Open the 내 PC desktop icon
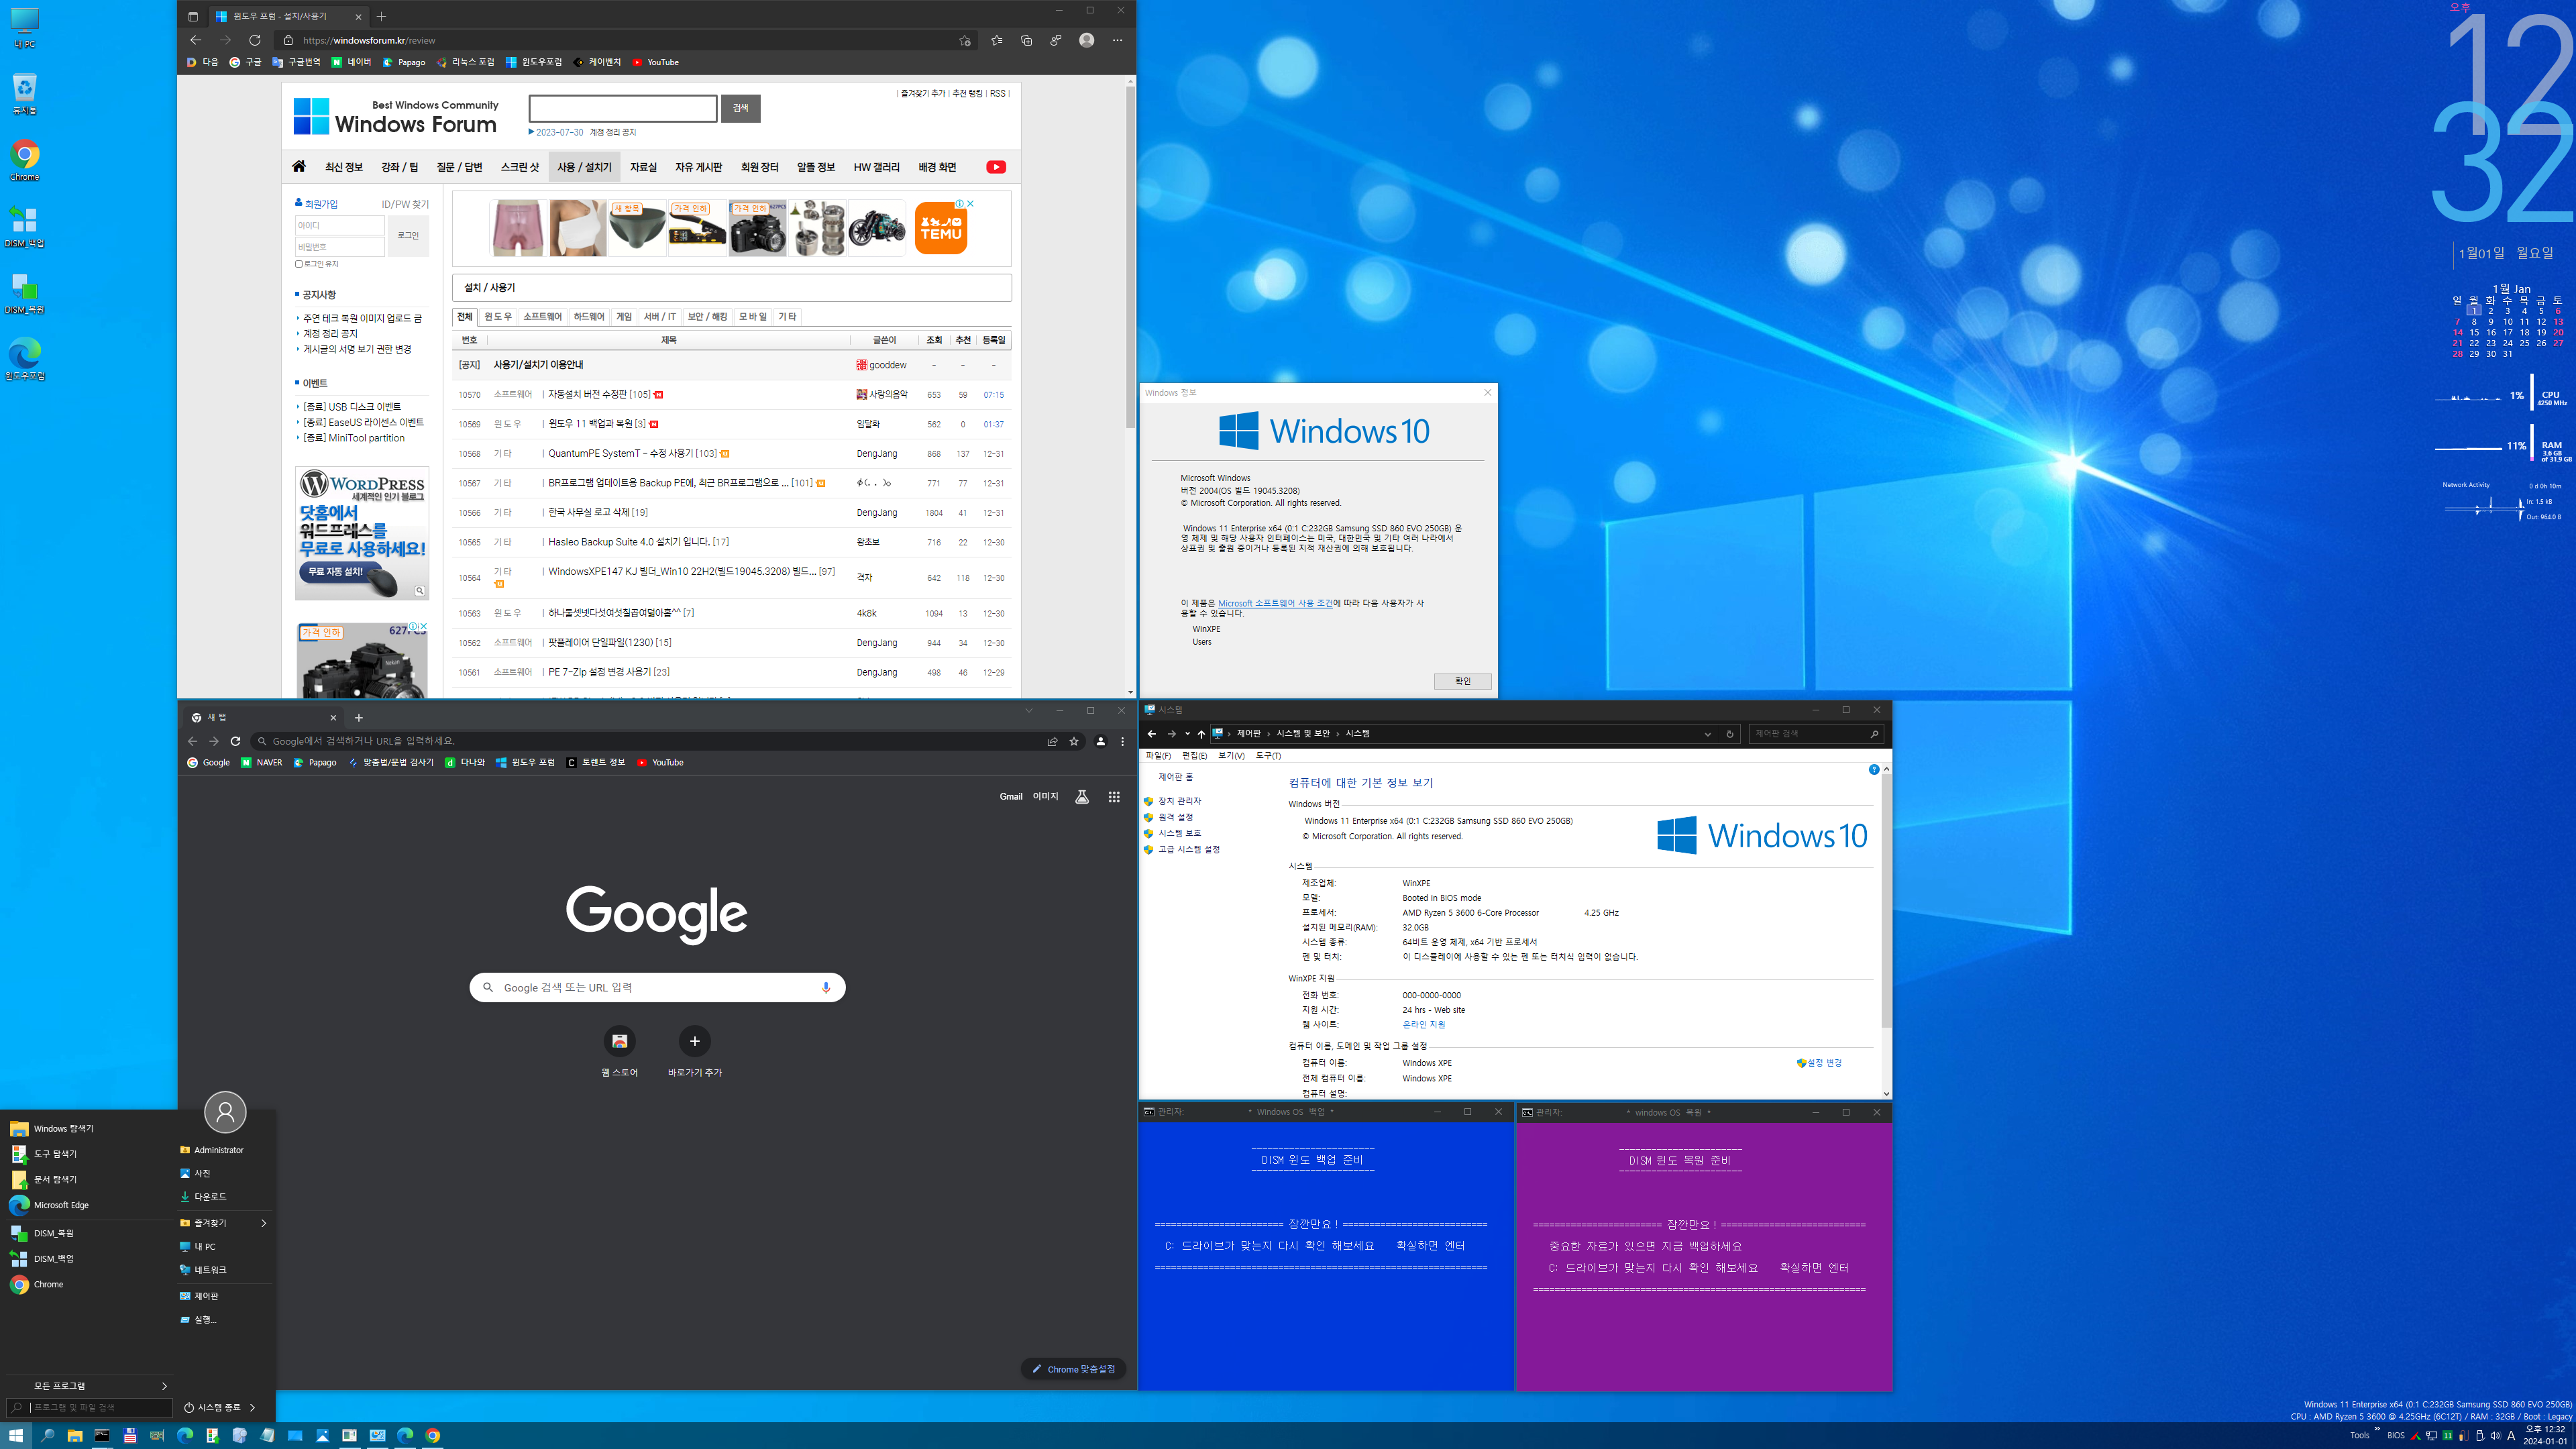The image size is (2576, 1449). 24,28
